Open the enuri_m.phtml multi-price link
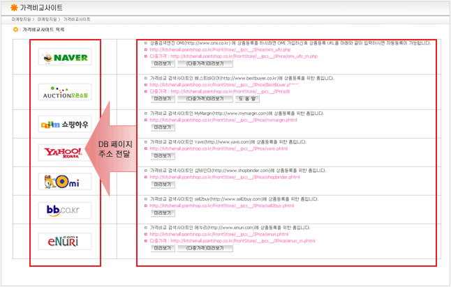 232,241
